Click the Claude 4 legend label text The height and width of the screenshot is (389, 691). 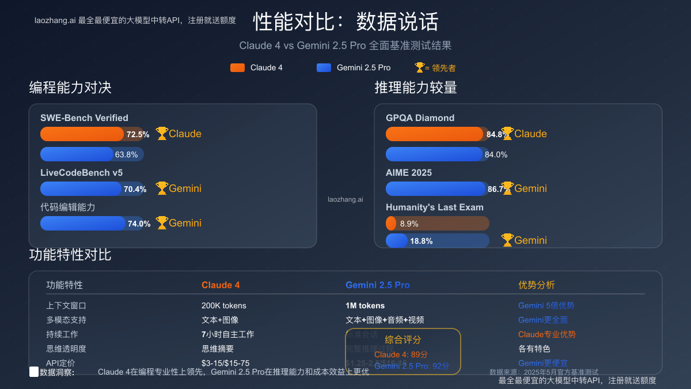click(267, 67)
